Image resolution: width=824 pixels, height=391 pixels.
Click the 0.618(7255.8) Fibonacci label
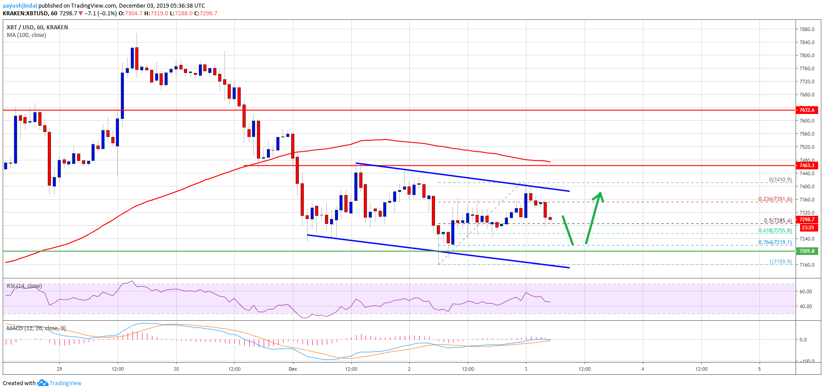(775, 231)
